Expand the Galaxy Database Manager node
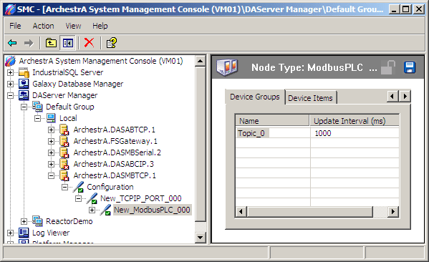 click(11, 84)
